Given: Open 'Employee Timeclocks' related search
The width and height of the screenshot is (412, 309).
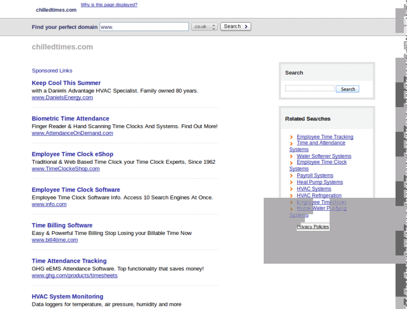Looking at the screenshot, I should [321, 202].
